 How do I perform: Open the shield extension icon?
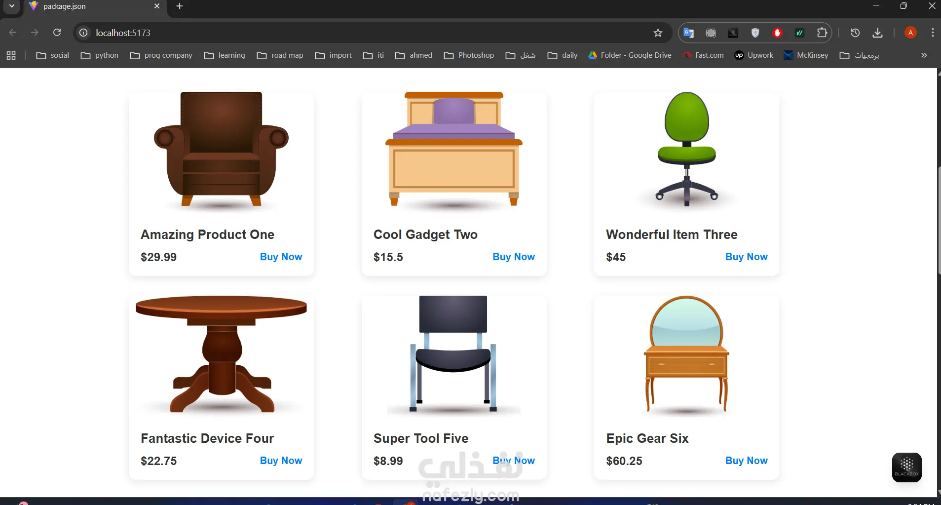pos(755,33)
